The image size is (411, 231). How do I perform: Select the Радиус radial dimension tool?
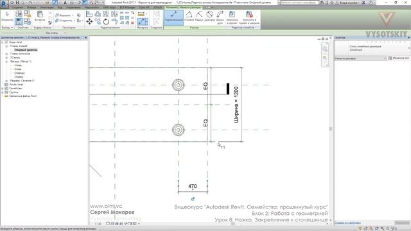point(199,16)
